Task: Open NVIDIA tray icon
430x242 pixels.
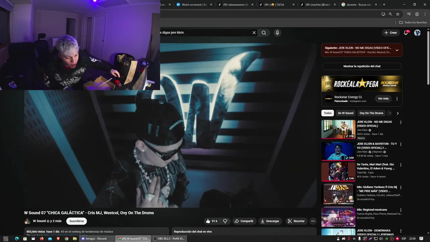Action: (x=386, y=239)
